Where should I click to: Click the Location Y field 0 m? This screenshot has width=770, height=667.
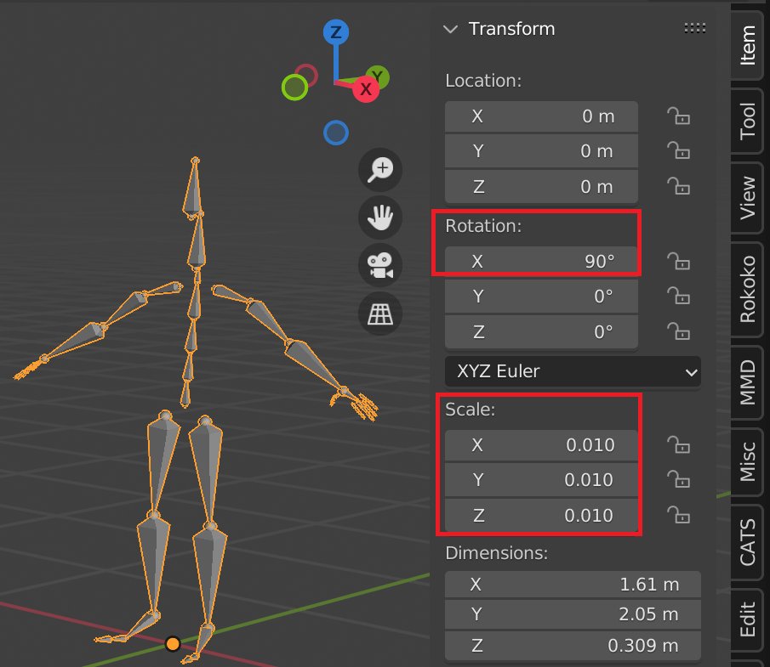pyautogui.click(x=541, y=150)
